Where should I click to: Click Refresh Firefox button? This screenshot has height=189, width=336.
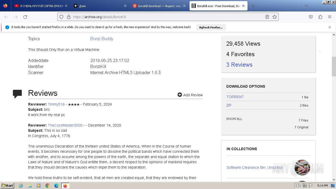click(211, 27)
